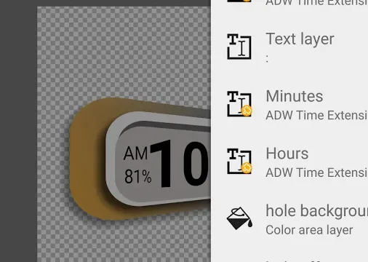Click "ADW Time Extension" subtitle under Hours

click(317, 172)
